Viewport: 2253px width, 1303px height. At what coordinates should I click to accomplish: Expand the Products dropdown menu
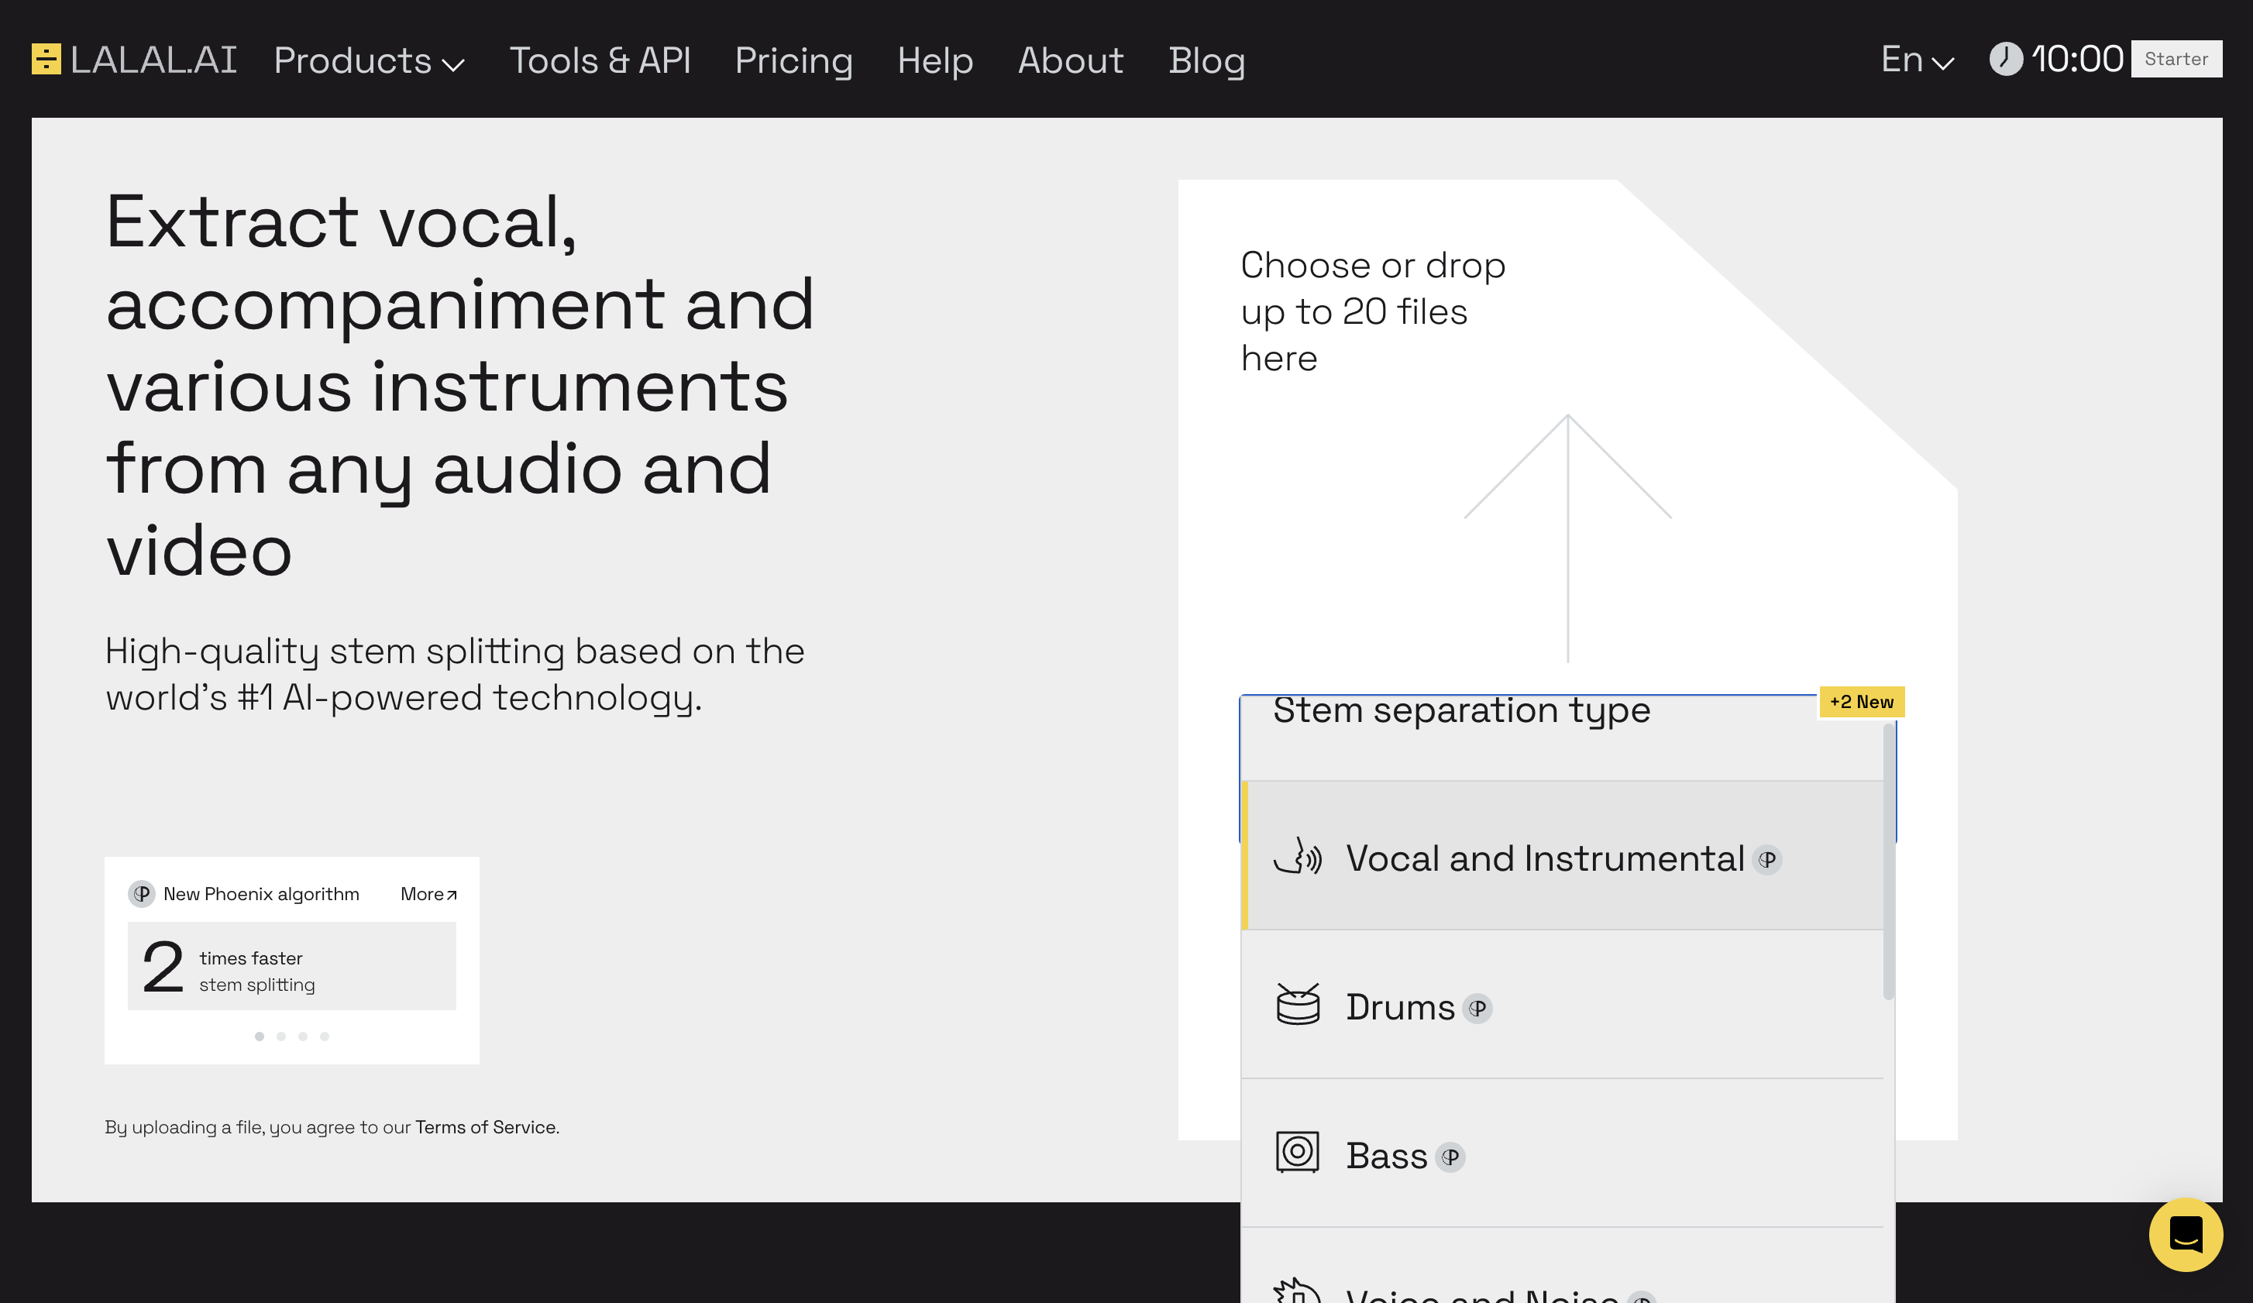pos(367,59)
